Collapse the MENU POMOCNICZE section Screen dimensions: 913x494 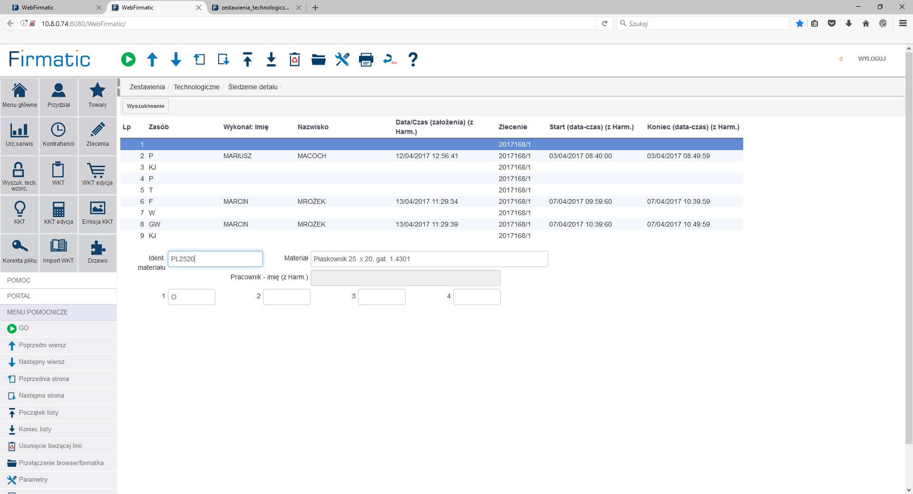(38, 312)
